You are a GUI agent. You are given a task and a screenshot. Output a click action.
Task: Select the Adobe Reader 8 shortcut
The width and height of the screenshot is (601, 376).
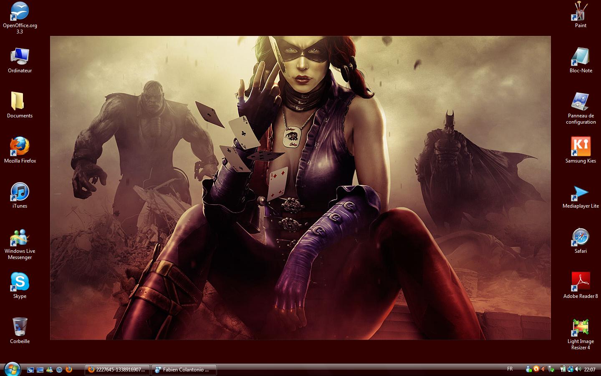[581, 282]
